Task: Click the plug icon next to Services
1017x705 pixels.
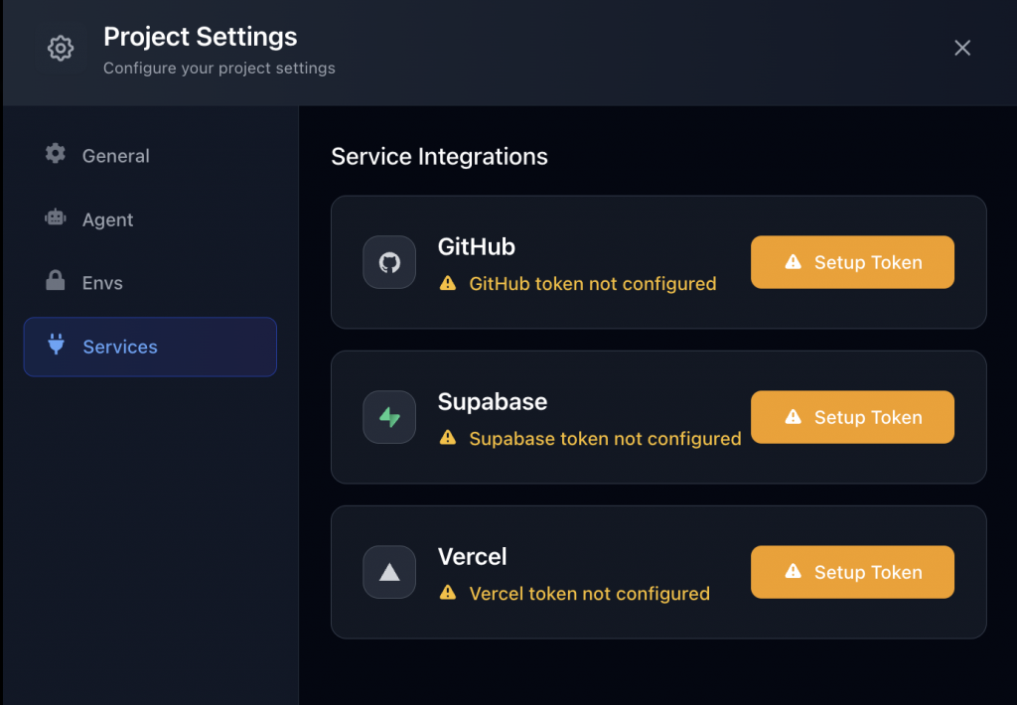Action: click(56, 346)
